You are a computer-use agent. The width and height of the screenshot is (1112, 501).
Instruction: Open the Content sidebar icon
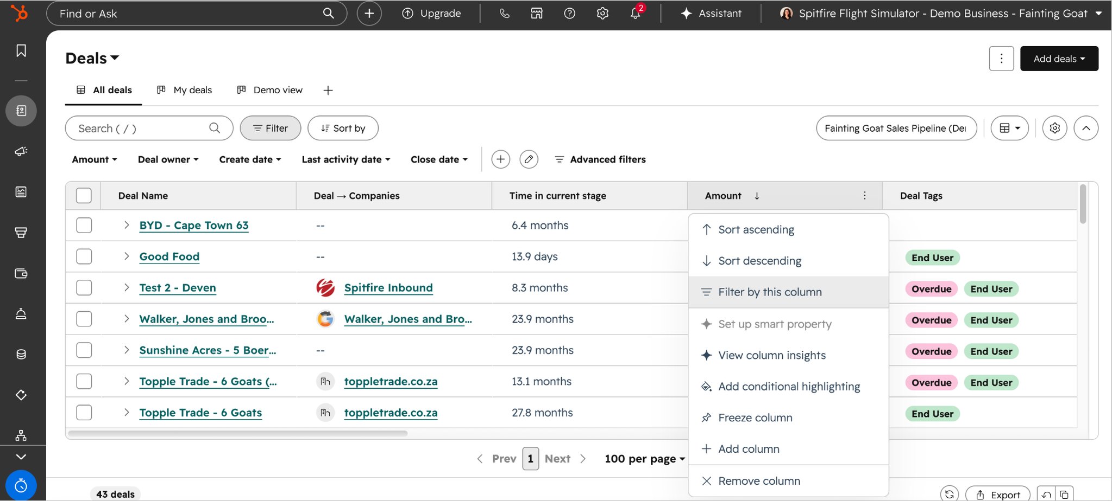coord(21,192)
